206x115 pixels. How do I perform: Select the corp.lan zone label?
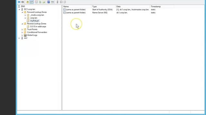click(33, 18)
